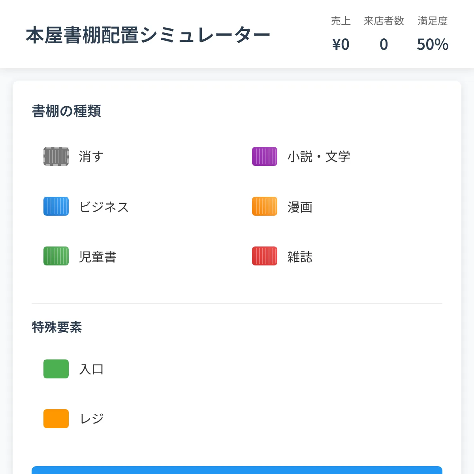Pick the green striped 児童書 bookshelf icon
This screenshot has height=474, width=474.
coord(56,256)
